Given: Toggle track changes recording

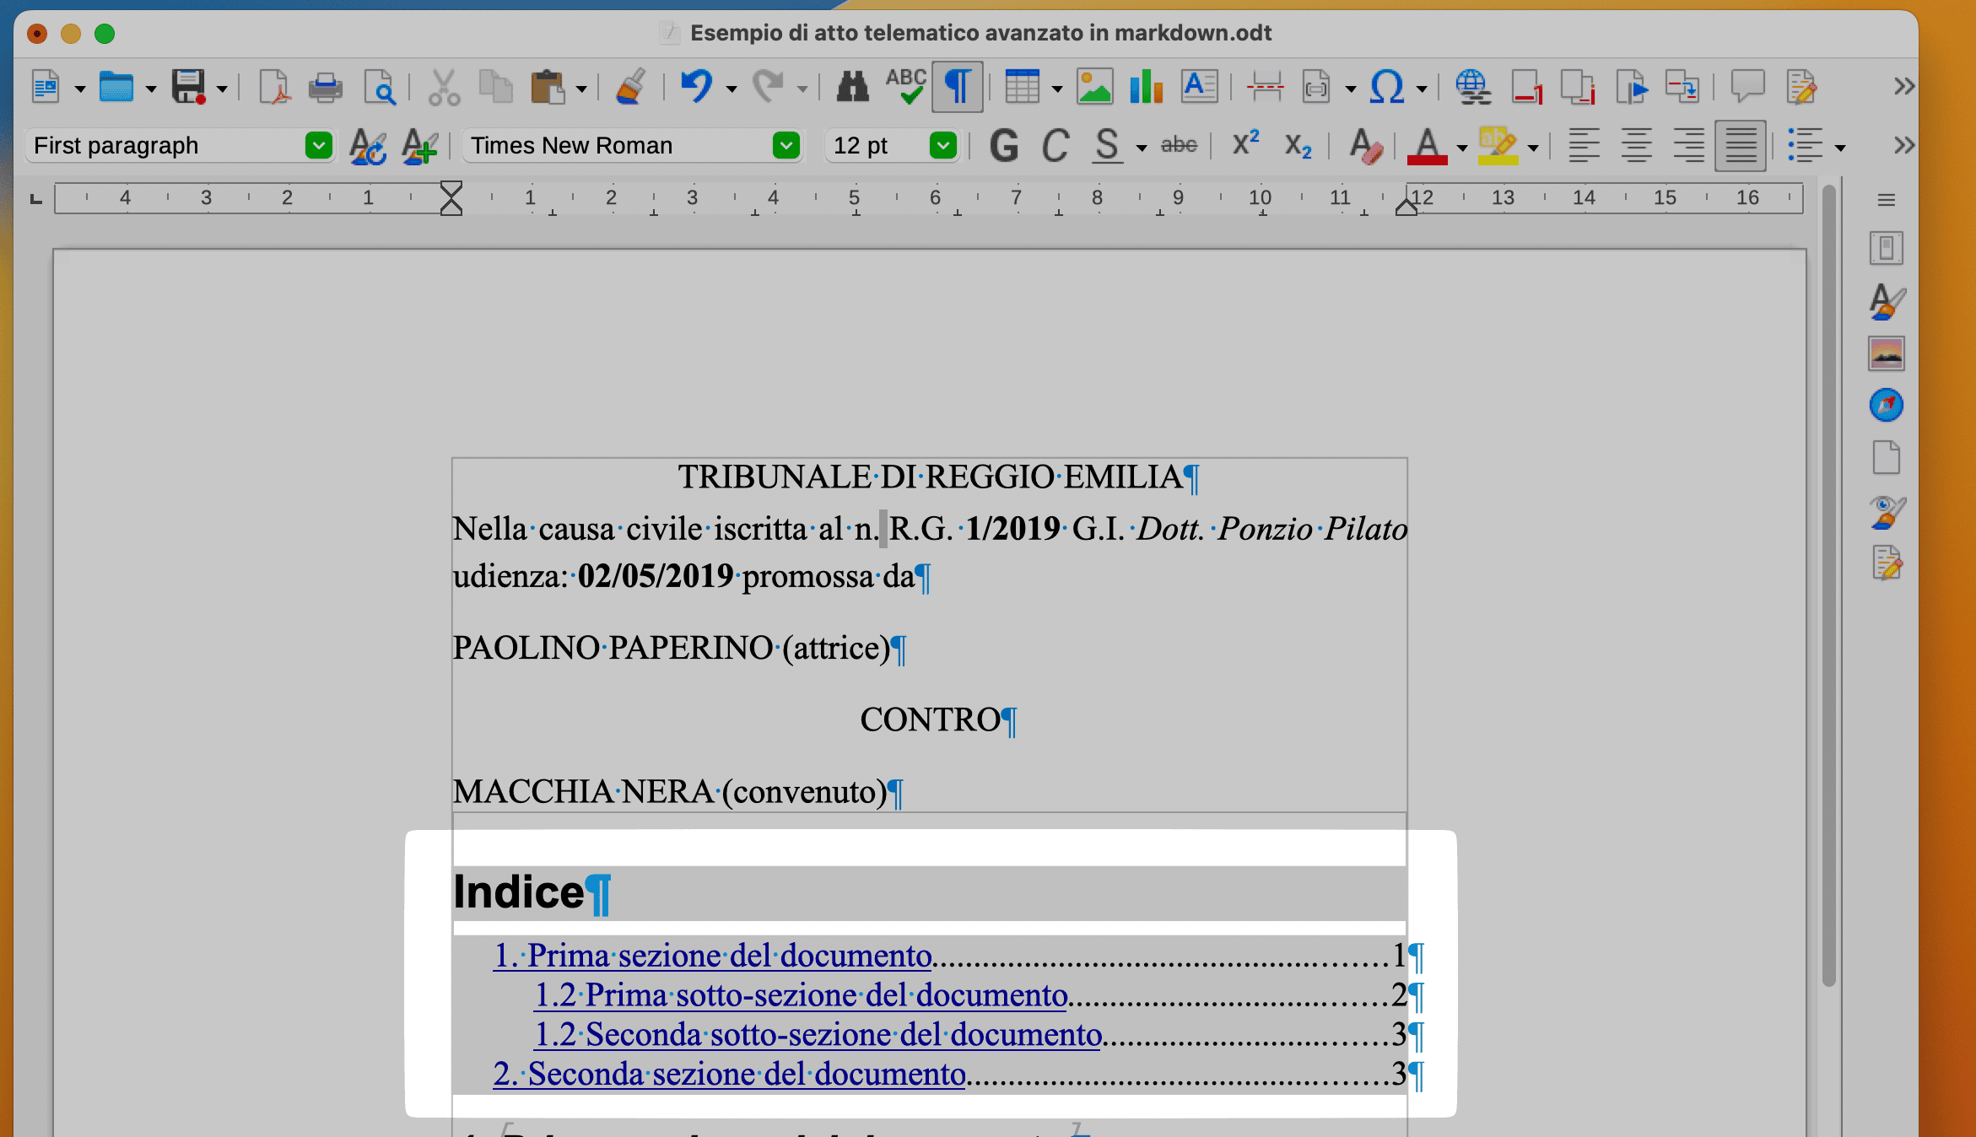Looking at the screenshot, I should [1801, 87].
